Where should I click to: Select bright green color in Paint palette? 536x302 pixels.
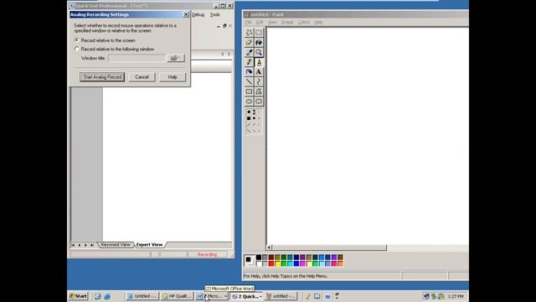284,263
